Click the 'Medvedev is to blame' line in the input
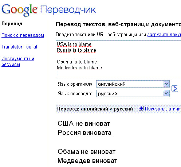The width and height of the screenshot is (181, 167). 79,68
